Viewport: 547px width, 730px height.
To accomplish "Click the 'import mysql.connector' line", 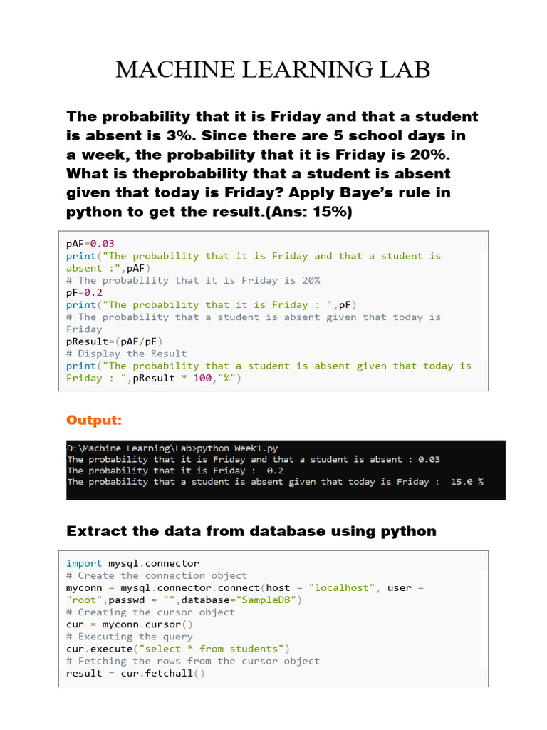I will pyautogui.click(x=132, y=563).
